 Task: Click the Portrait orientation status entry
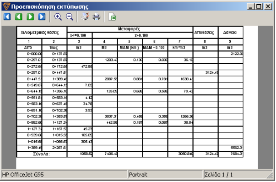coord(165,175)
